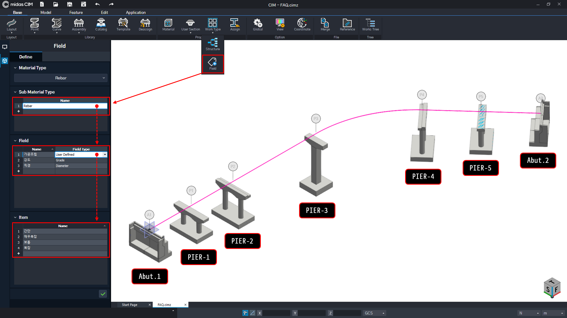Collapse the Material Type section
This screenshot has width=567, height=318.
point(15,68)
